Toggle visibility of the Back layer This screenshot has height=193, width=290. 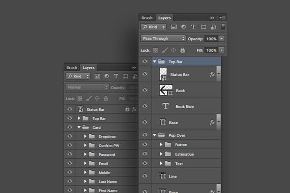click(x=145, y=90)
